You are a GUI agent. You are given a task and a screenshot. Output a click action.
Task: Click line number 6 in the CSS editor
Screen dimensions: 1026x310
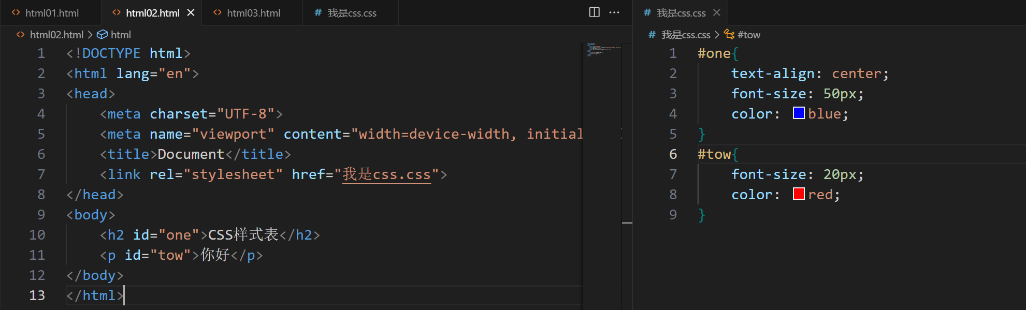coord(673,154)
